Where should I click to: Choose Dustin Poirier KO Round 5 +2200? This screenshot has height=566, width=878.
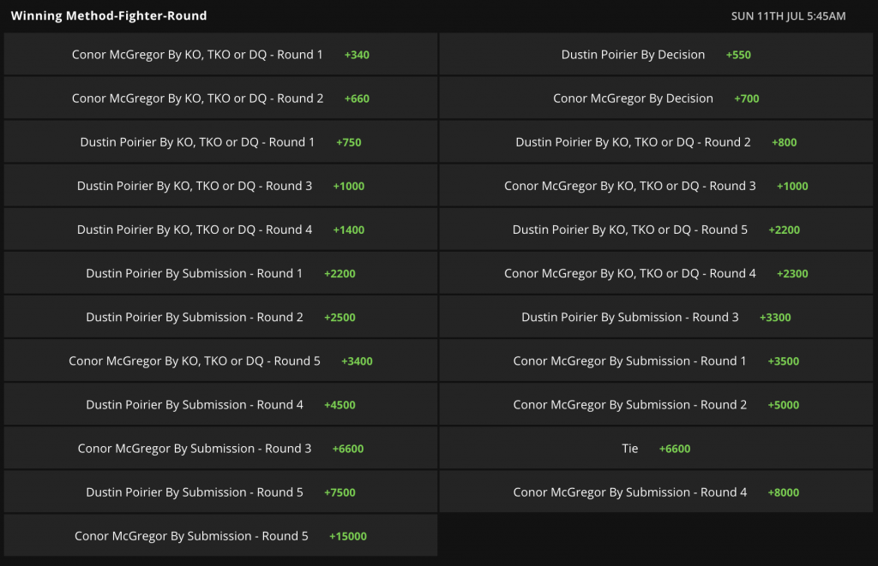[656, 229]
